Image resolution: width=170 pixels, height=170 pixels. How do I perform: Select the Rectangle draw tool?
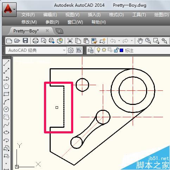[x=6, y=94]
